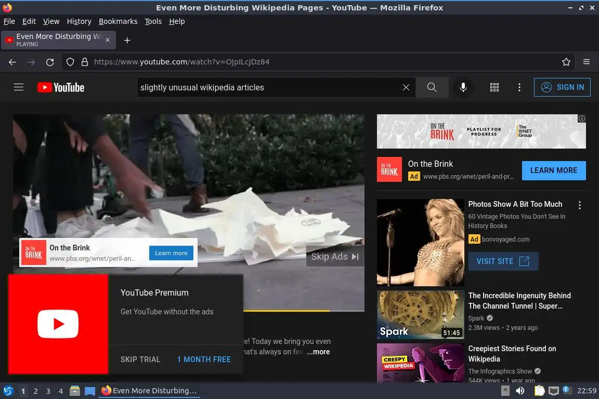Focus Firefox window in taskbar

[149, 391]
